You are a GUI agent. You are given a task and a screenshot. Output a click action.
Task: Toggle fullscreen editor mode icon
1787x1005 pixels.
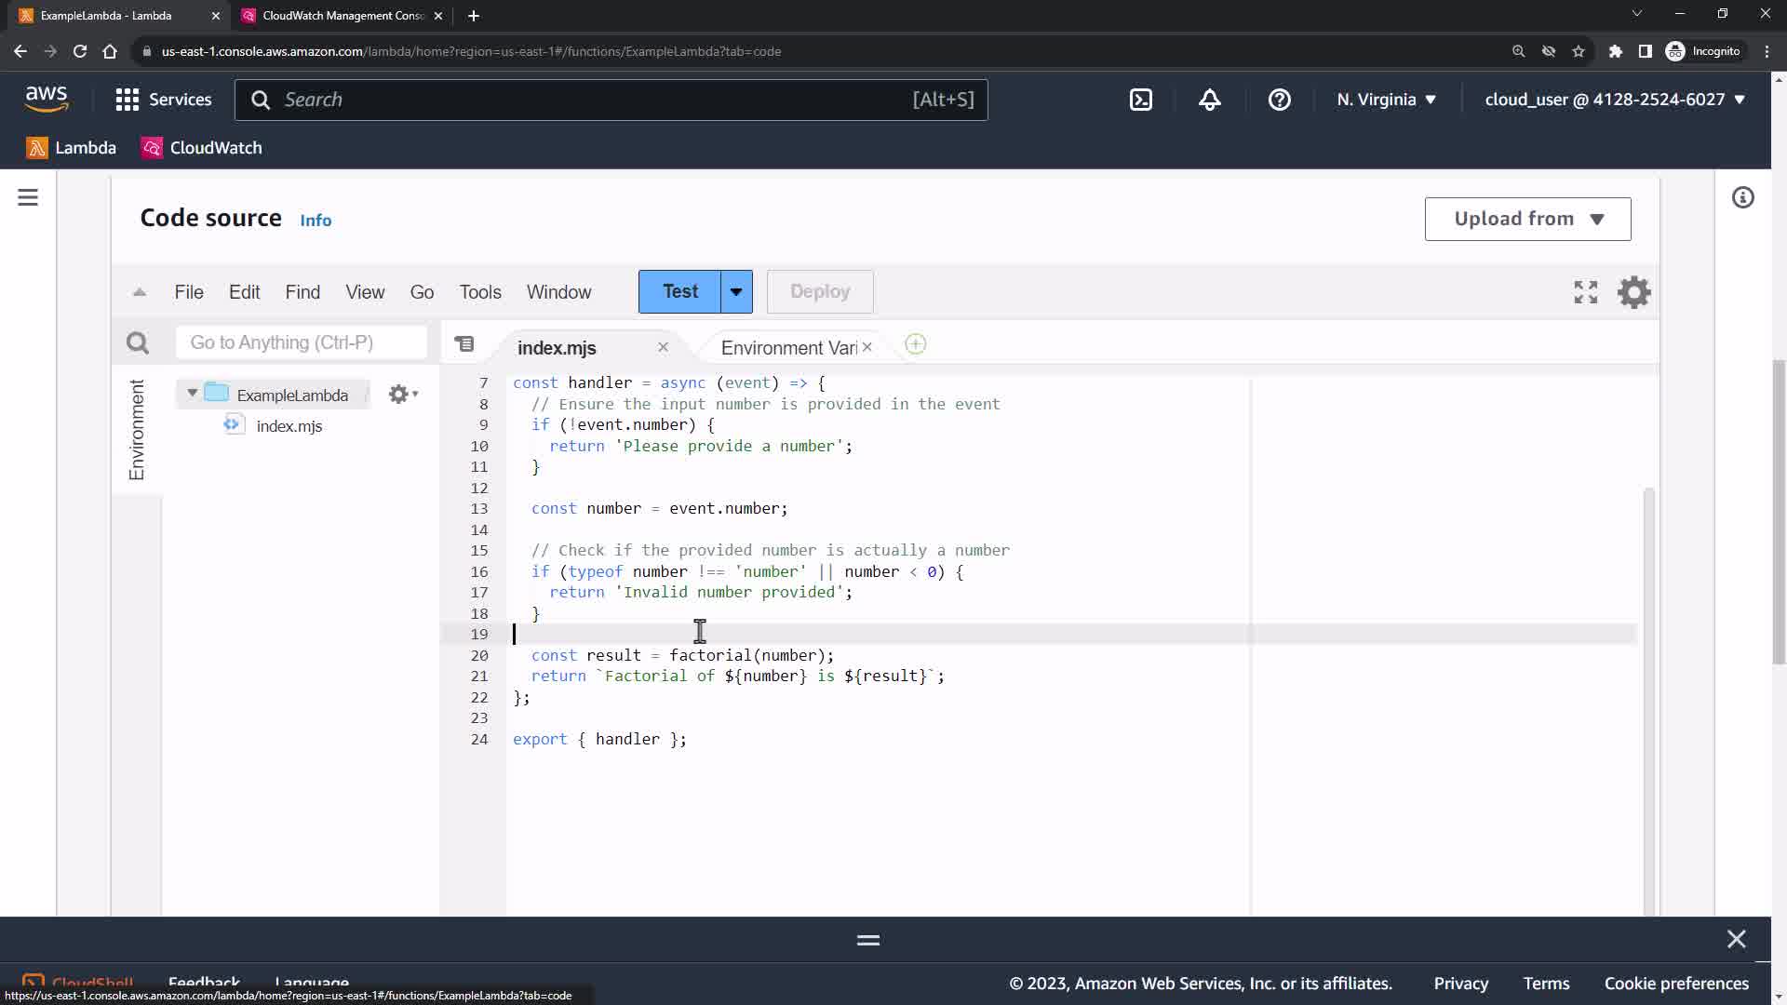tap(1585, 292)
